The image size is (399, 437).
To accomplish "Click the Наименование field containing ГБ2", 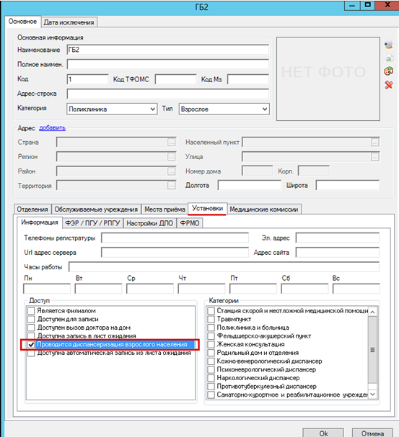I will (168, 50).
